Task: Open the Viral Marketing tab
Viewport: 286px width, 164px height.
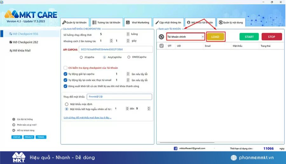Action: point(138,22)
